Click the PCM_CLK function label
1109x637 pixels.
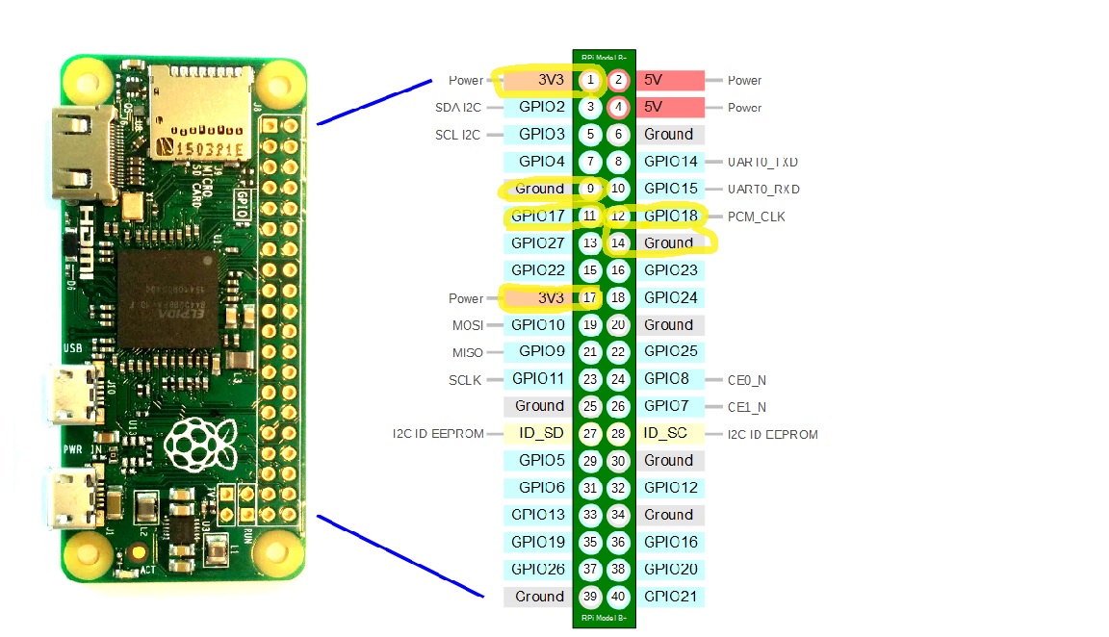point(756,217)
